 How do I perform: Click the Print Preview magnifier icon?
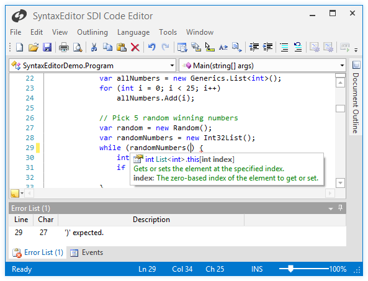coord(78,47)
